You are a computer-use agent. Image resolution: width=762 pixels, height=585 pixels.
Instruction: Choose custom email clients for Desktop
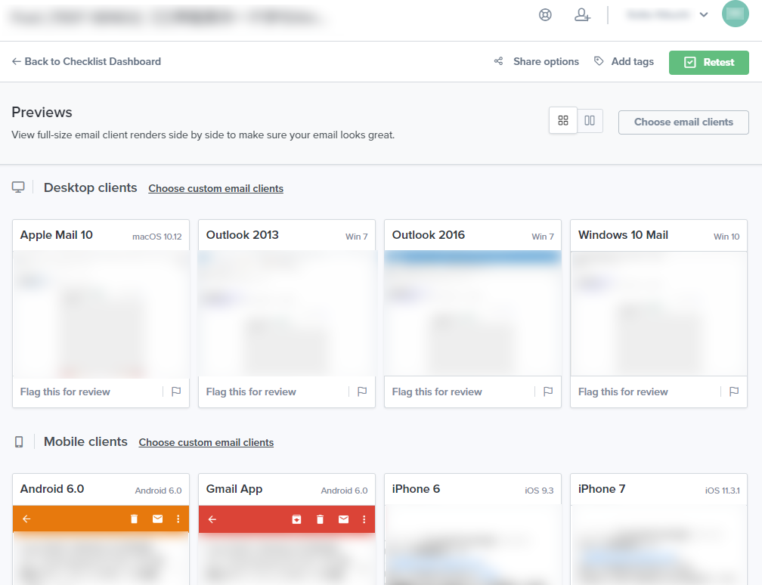pyautogui.click(x=215, y=188)
